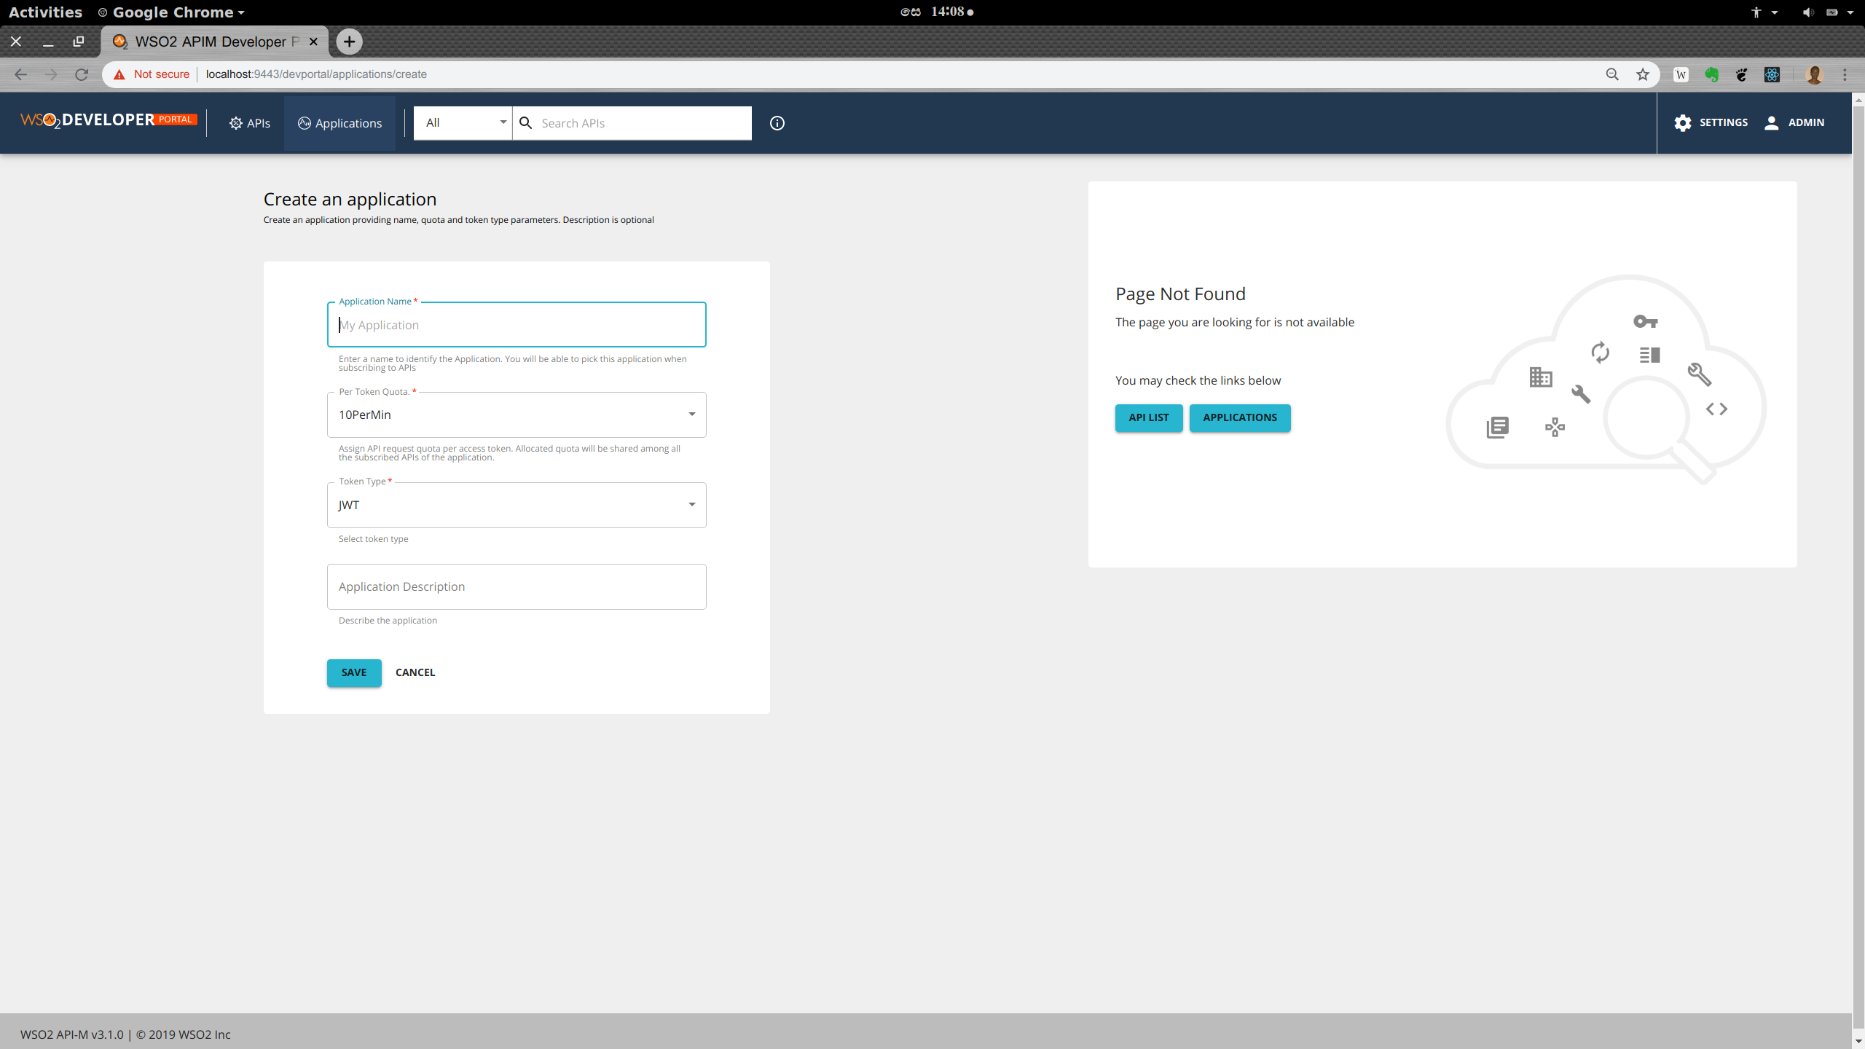
Task: Open the React DevTools extension icon
Action: [1772, 74]
